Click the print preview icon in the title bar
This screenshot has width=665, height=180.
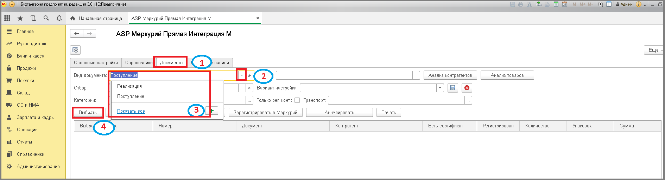tap(529, 4)
